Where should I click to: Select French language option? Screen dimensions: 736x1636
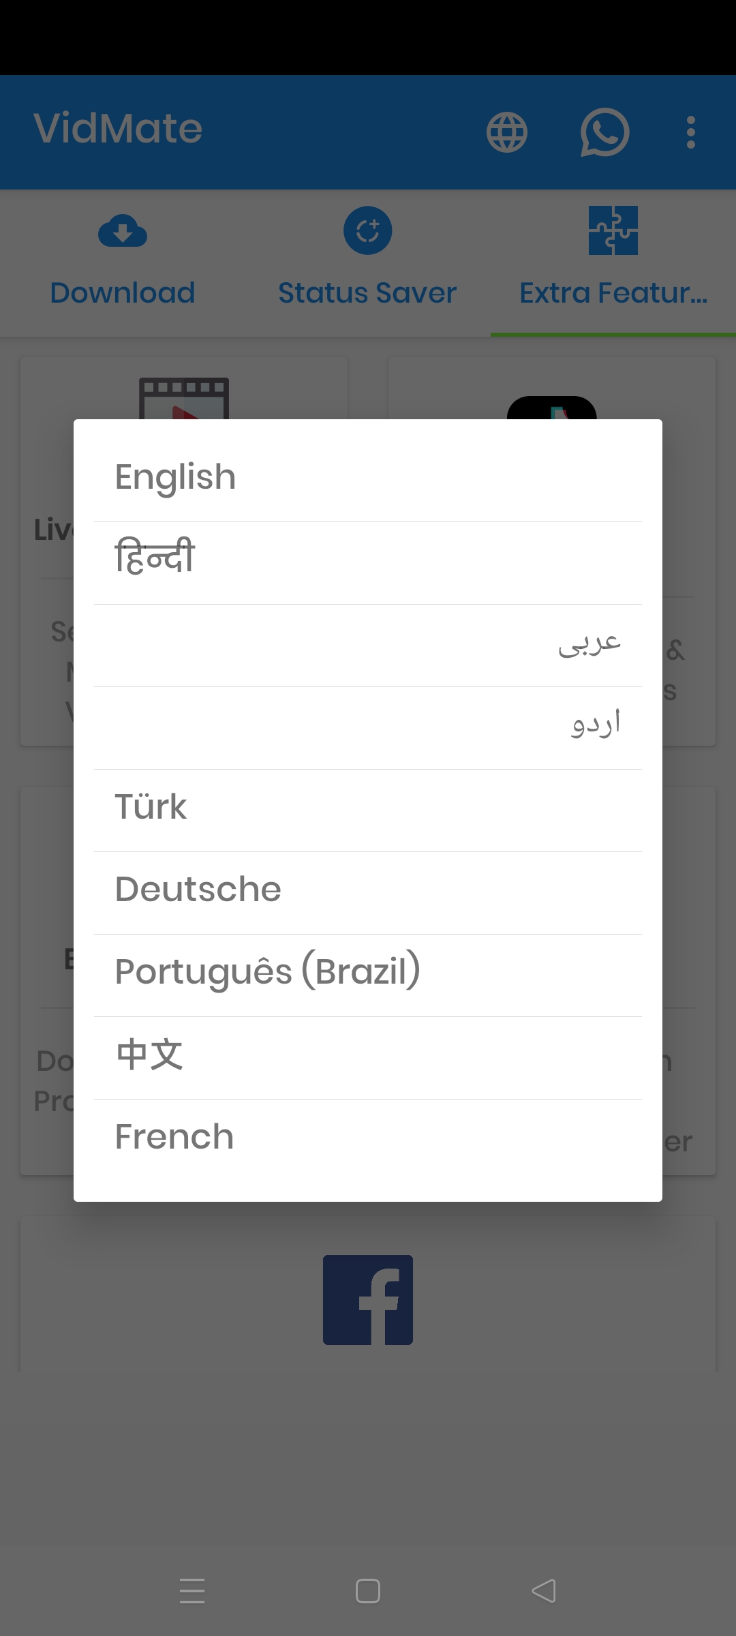tap(368, 1137)
